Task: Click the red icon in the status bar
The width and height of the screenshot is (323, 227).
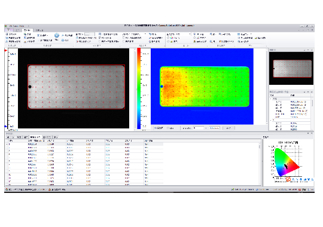Action: 300,189
